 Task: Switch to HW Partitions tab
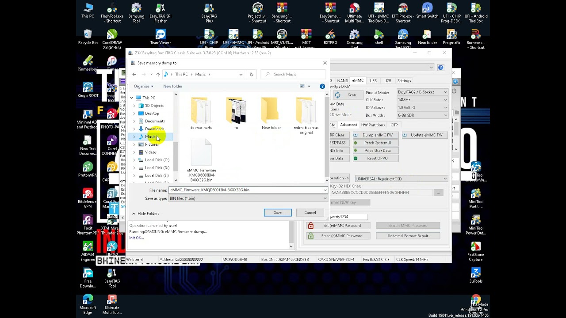pos(373,125)
